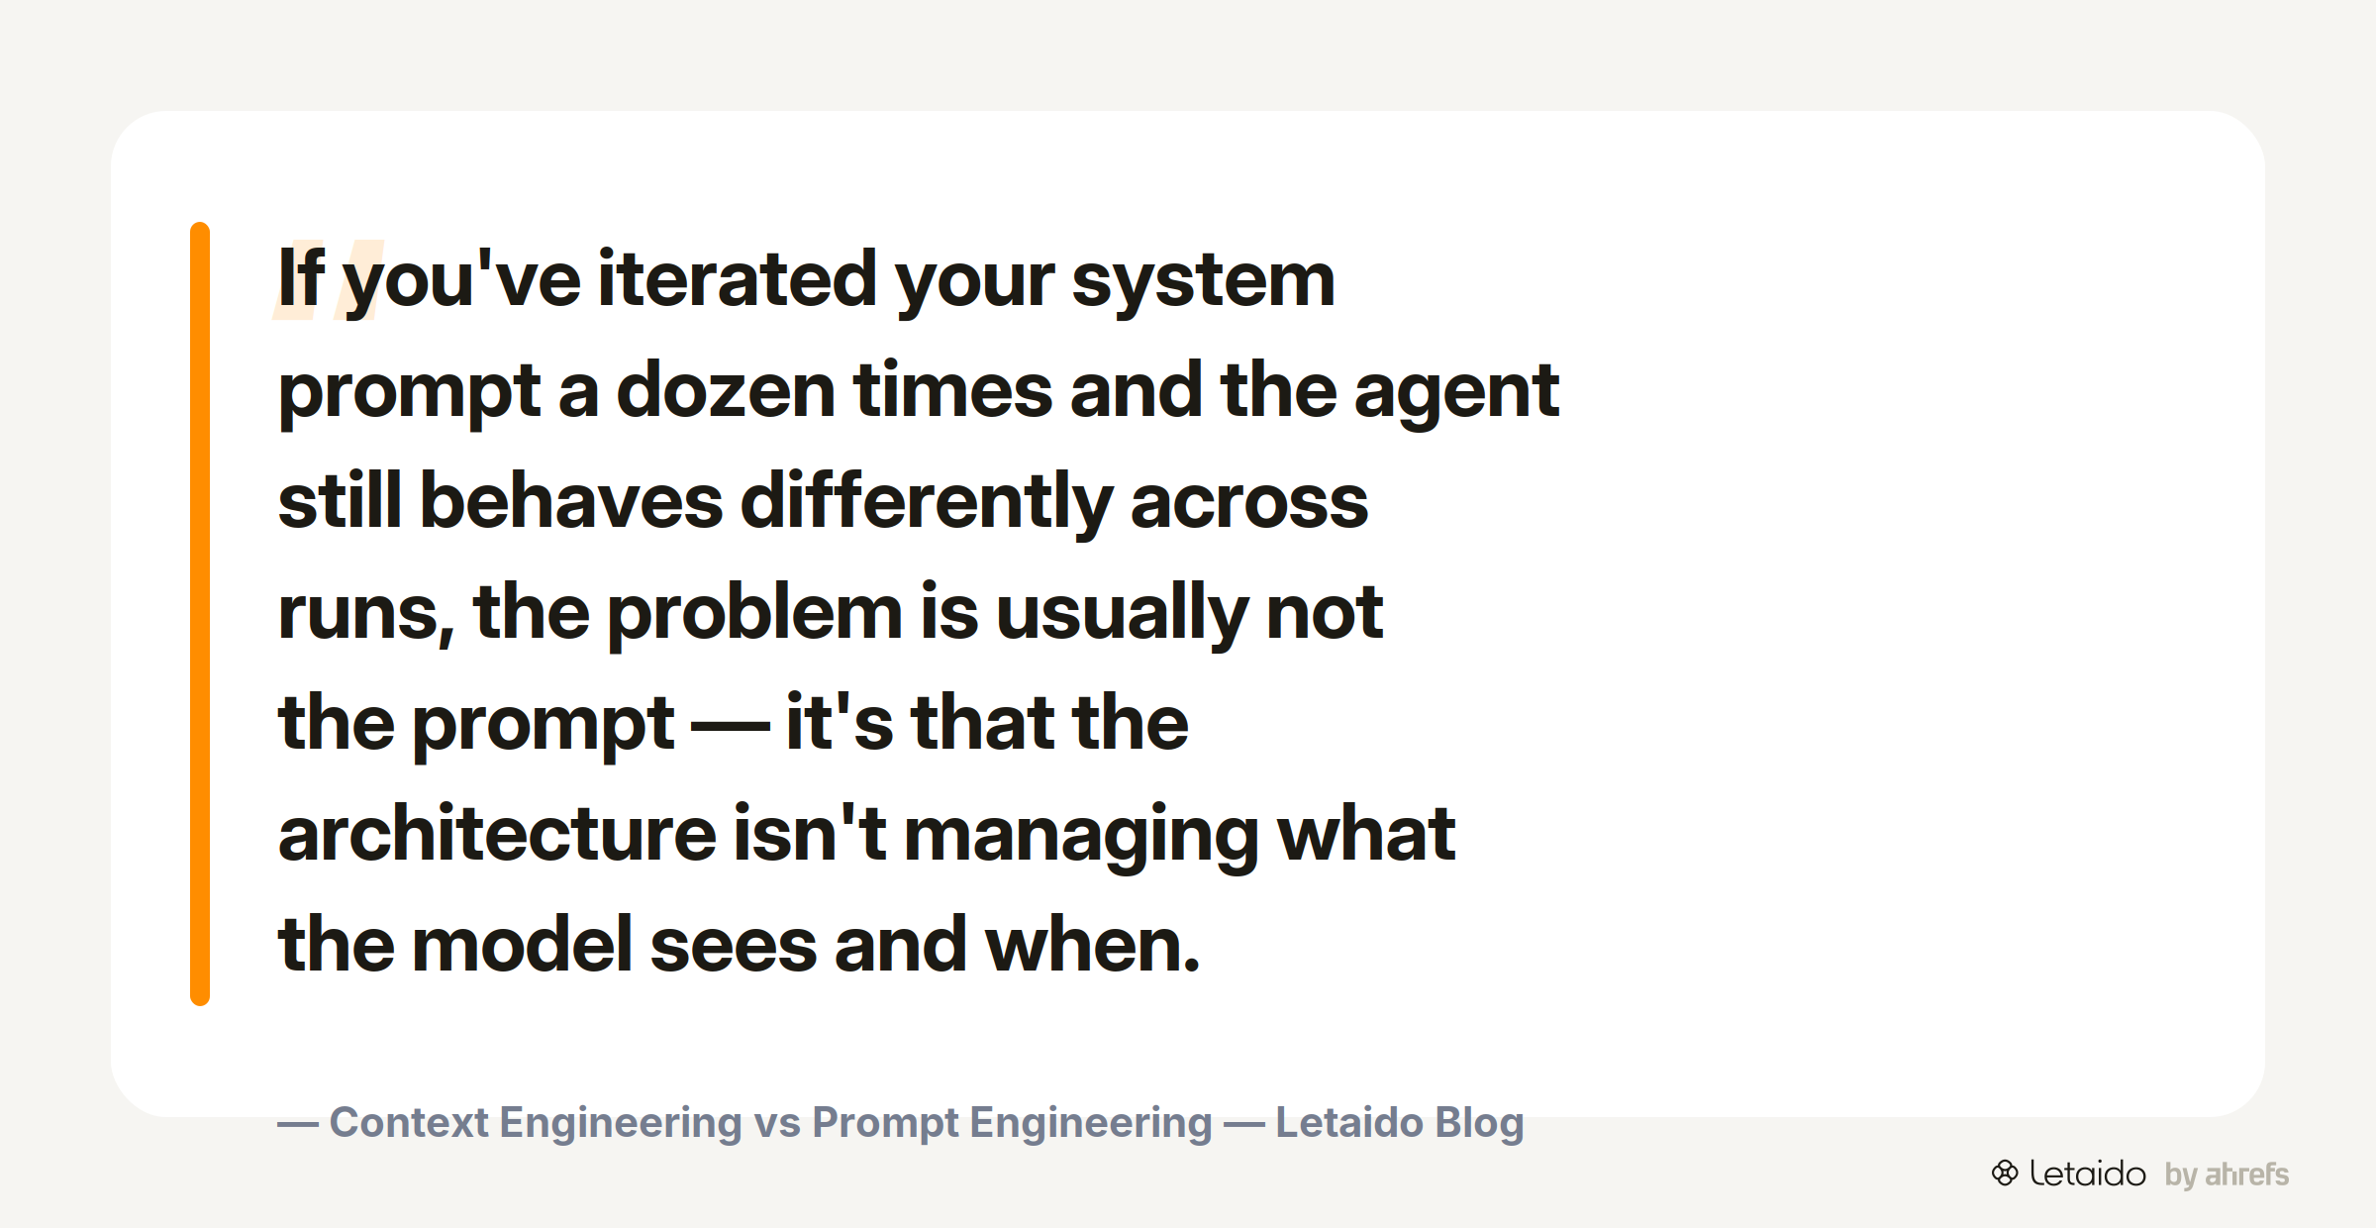Click the last line "the model sees and when."
Viewport: 2376px width, 1228px height.
(x=740, y=946)
